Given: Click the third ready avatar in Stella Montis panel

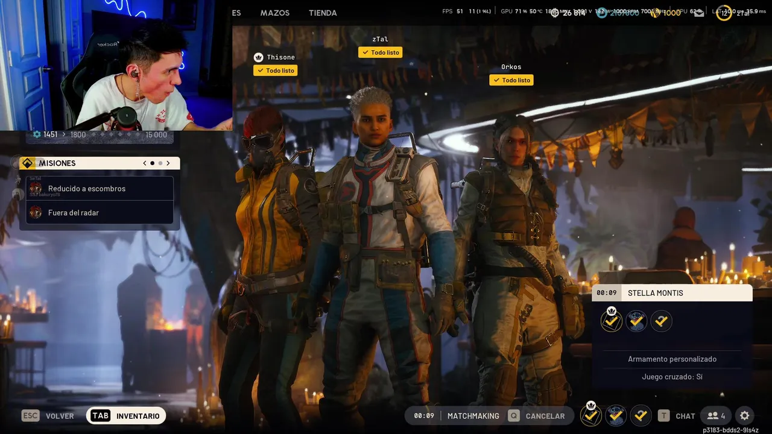Looking at the screenshot, I should click(661, 321).
